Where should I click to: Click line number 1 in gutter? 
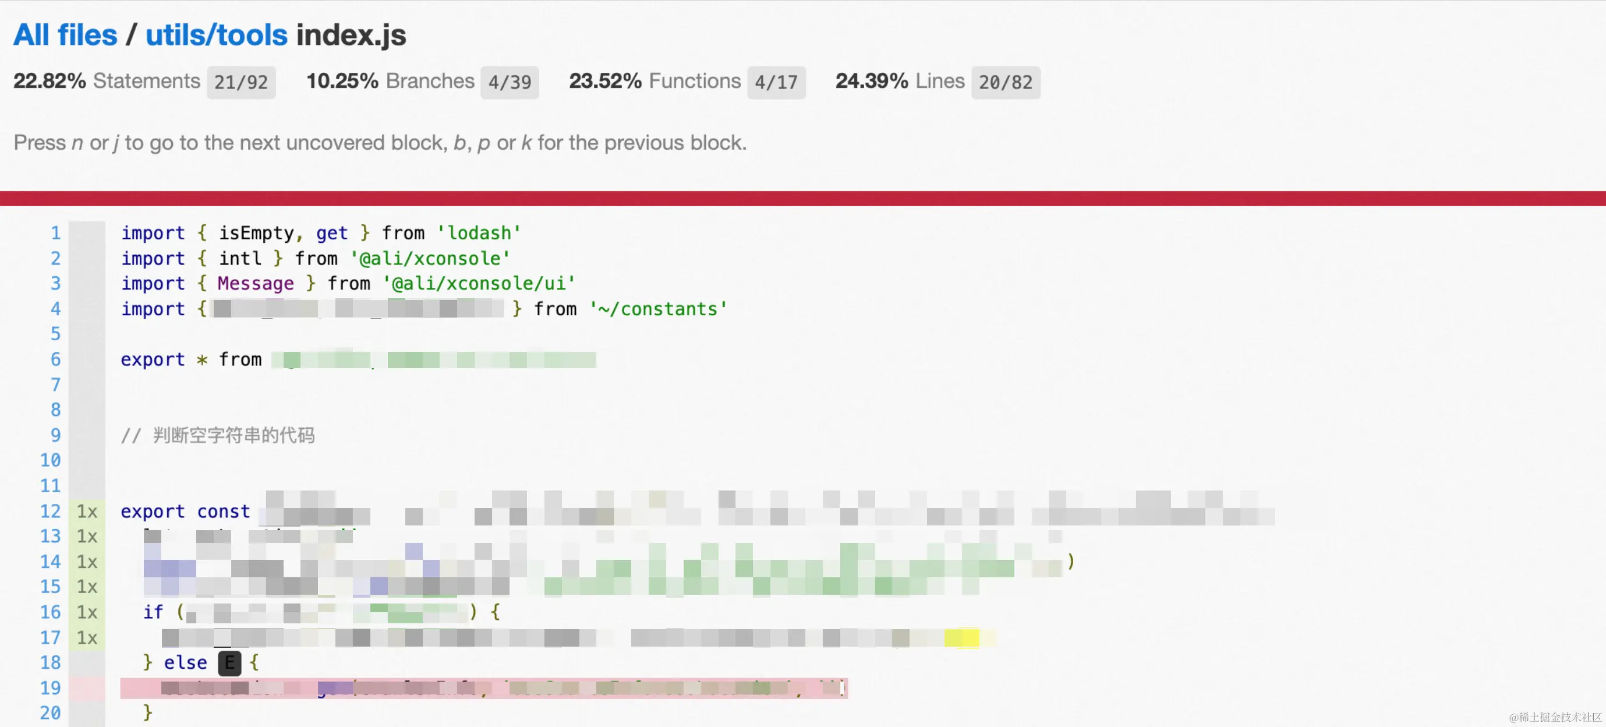coord(55,233)
